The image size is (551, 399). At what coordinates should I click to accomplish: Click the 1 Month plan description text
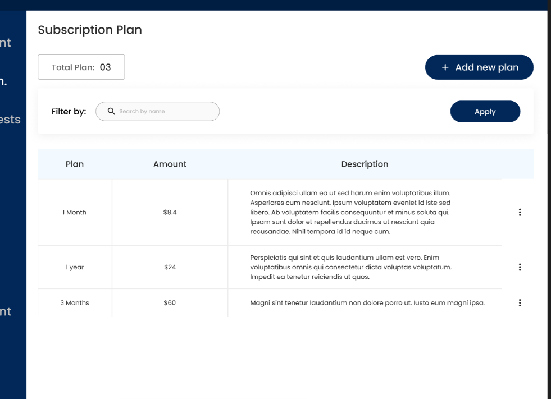click(350, 212)
